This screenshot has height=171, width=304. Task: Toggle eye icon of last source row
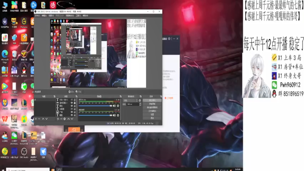point(72,115)
